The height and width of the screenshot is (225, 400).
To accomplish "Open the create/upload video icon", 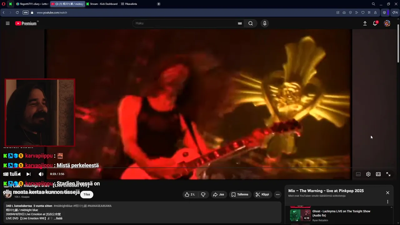I will 365,23.
